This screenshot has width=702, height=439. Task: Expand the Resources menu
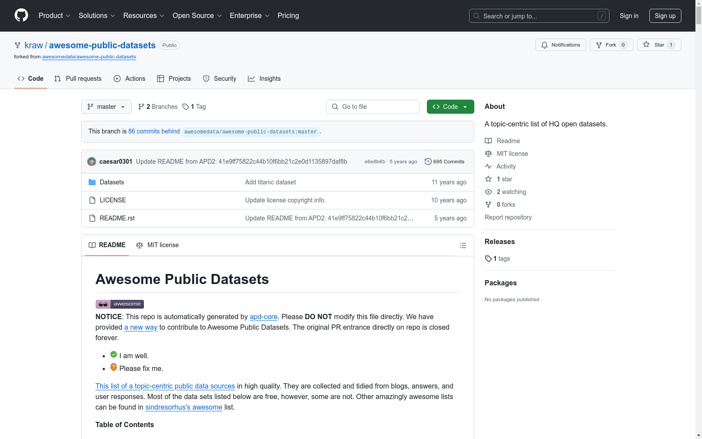click(143, 16)
